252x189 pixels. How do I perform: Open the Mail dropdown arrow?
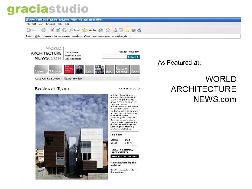pos(111,30)
